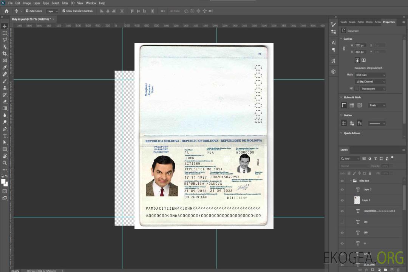The height and width of the screenshot is (272, 408).
Task: Set canvas to landscape orientation
Action: click(363, 60)
